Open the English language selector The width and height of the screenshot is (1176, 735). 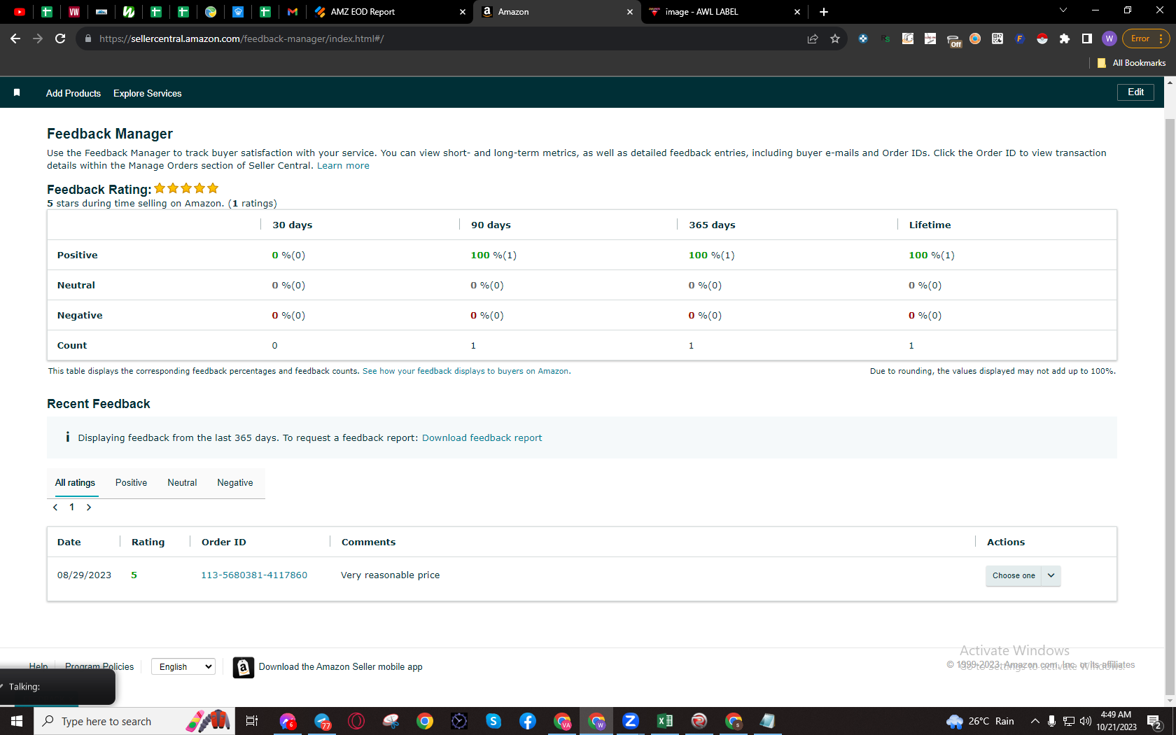point(183,666)
